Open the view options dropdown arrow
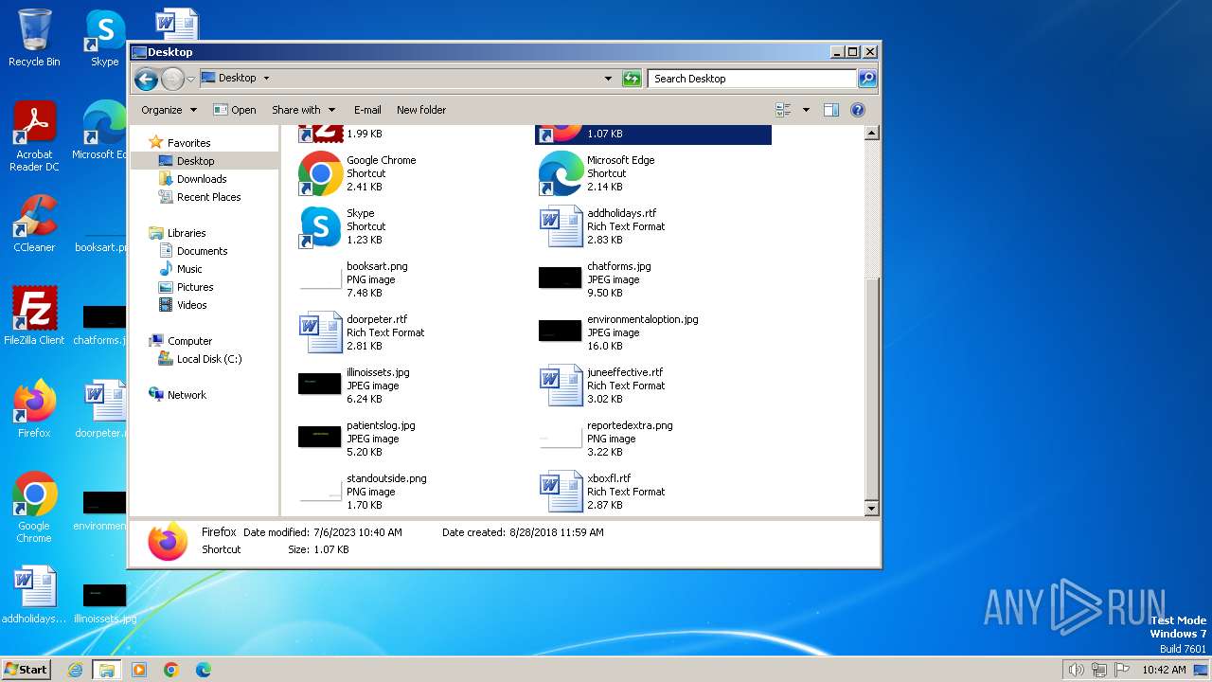Viewport: 1212px width, 682px height. click(x=806, y=110)
